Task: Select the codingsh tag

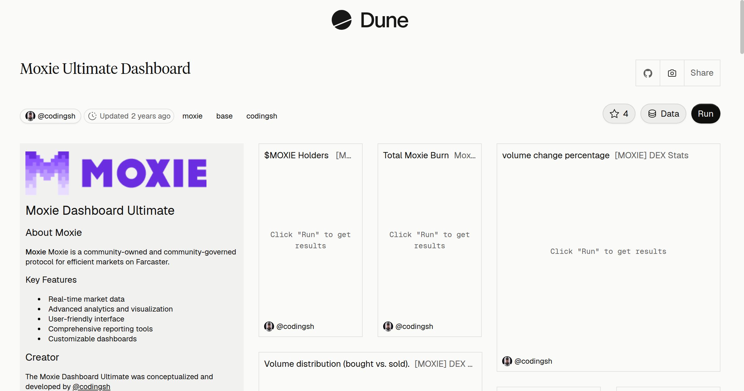Action: [x=262, y=116]
